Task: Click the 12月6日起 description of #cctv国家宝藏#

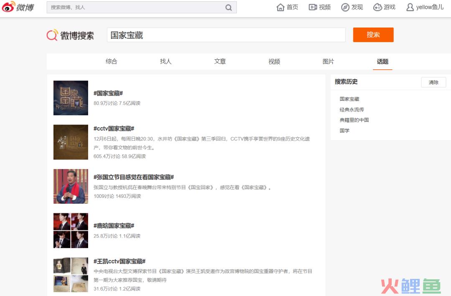Action: click(x=202, y=143)
